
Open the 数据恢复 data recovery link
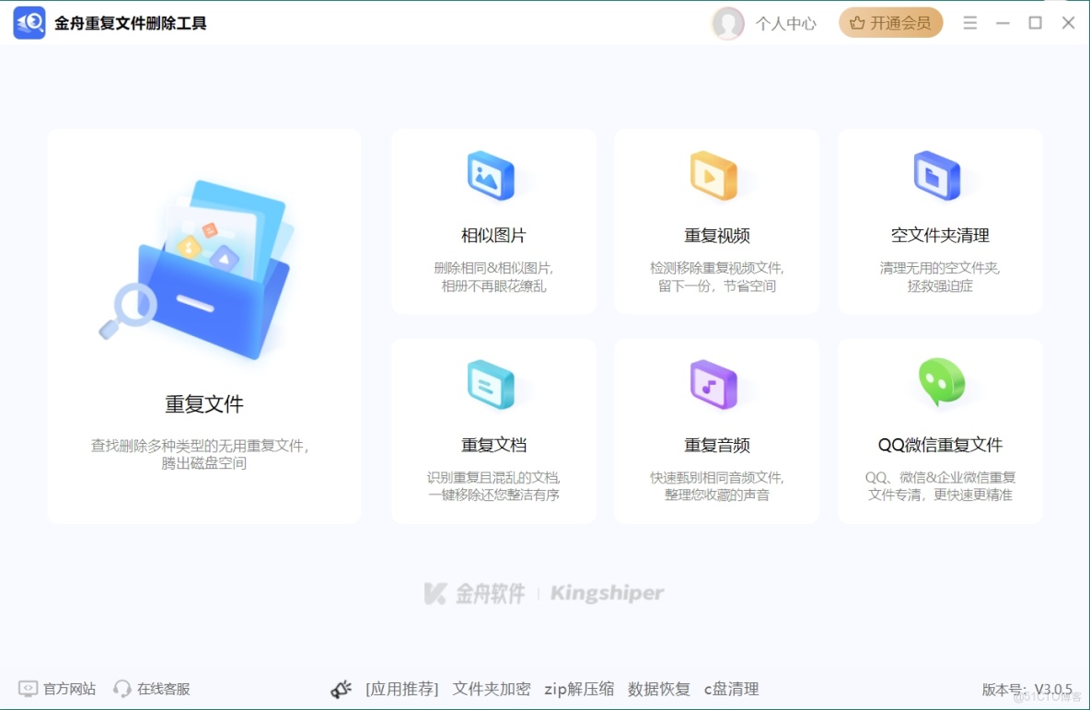(659, 688)
